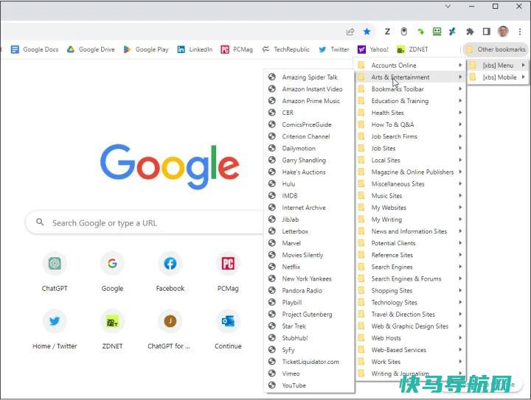This screenshot has height=400, width=531.
Task: Open the Shopping Sites folder
Action: click(410, 290)
